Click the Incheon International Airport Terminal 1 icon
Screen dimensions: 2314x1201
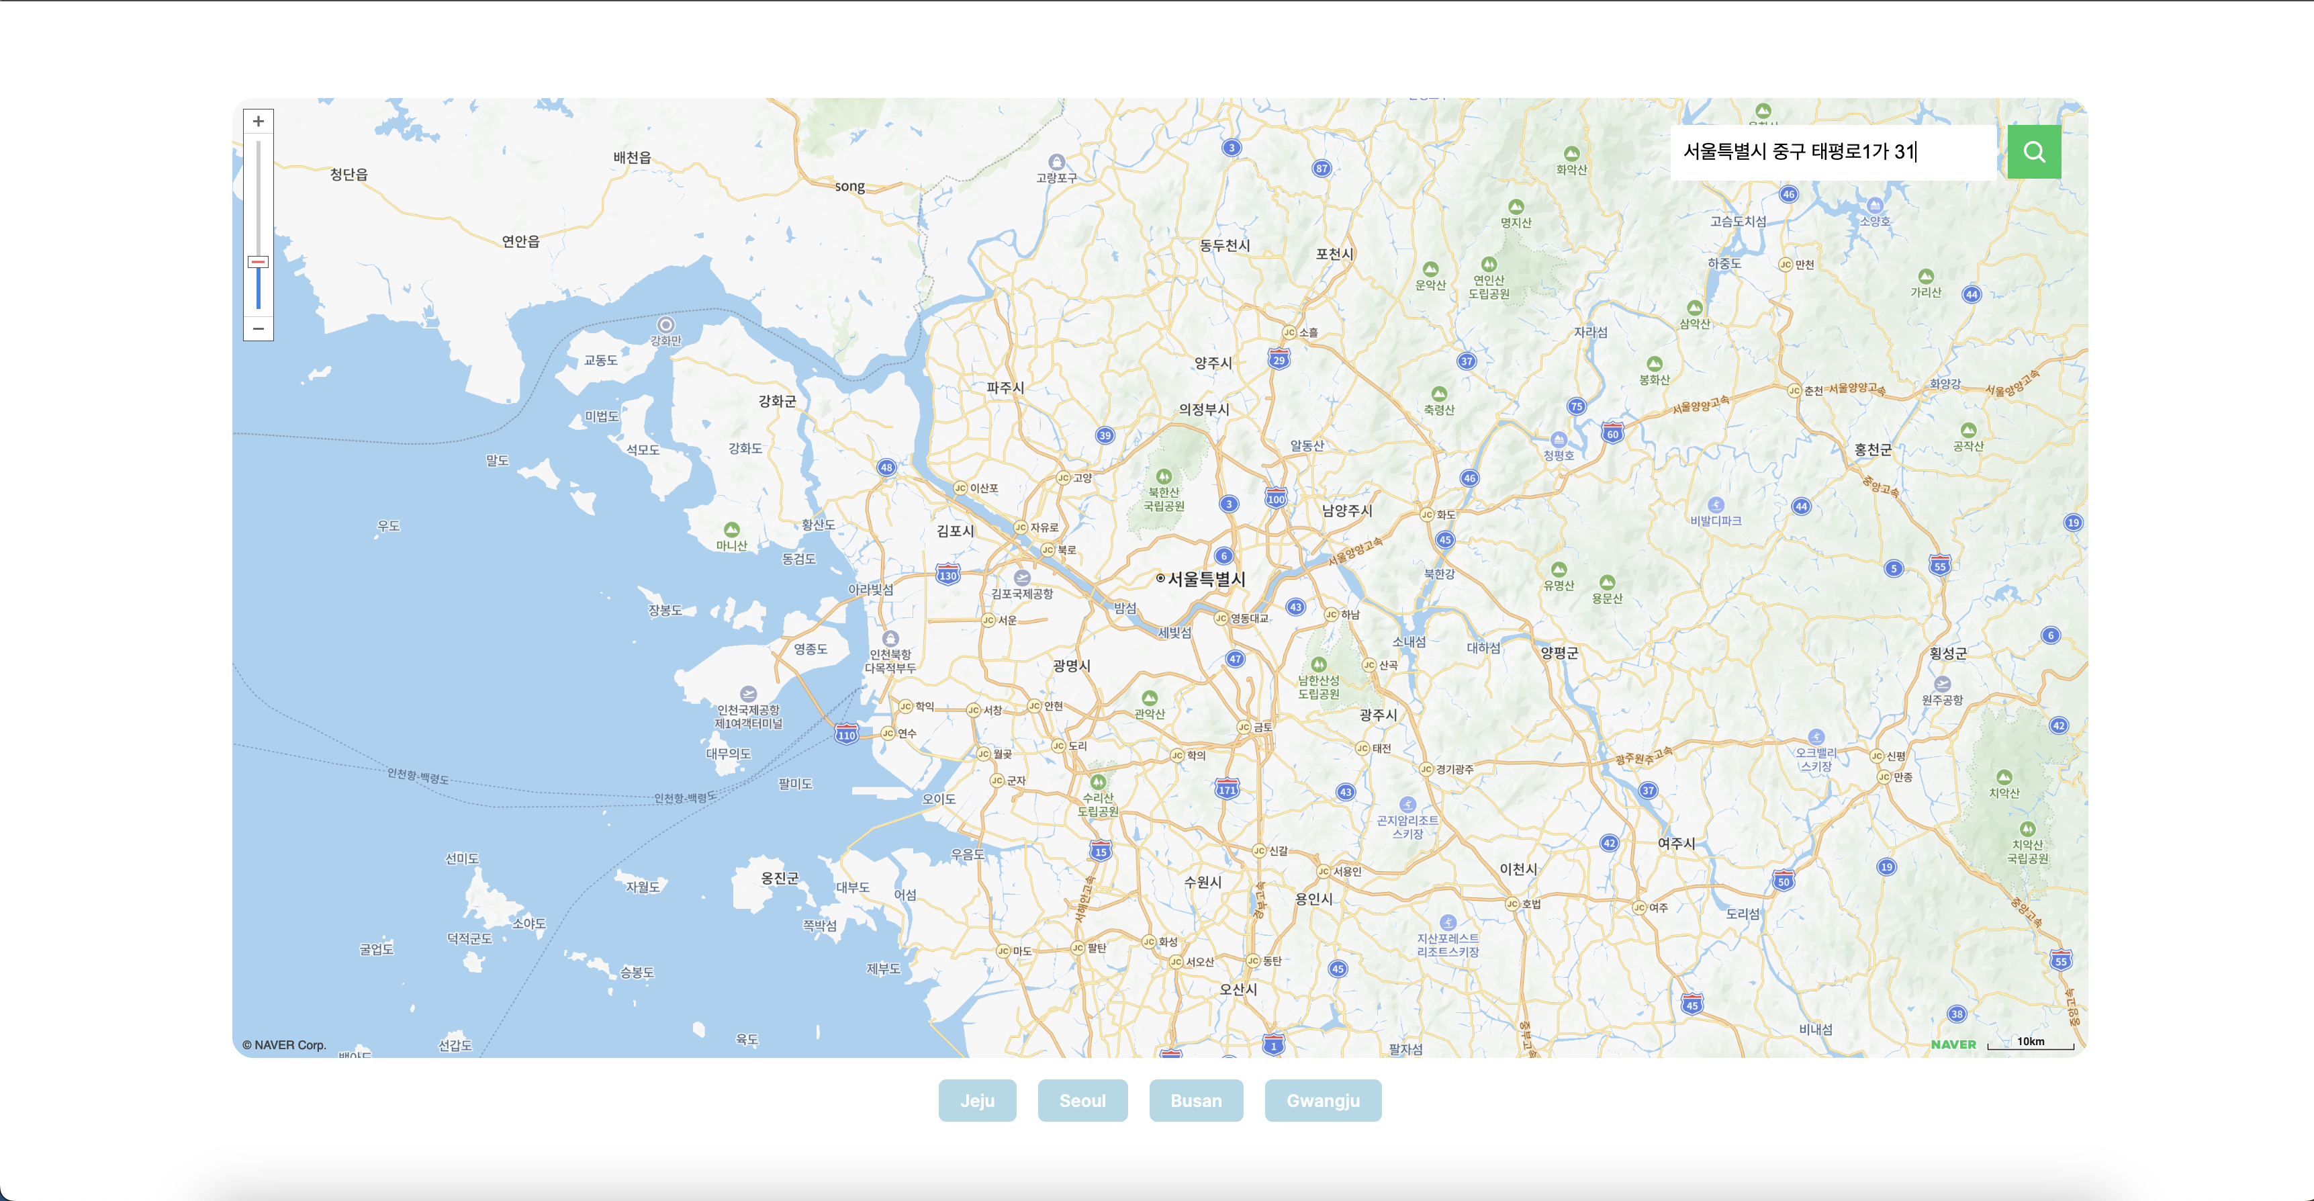tap(748, 693)
